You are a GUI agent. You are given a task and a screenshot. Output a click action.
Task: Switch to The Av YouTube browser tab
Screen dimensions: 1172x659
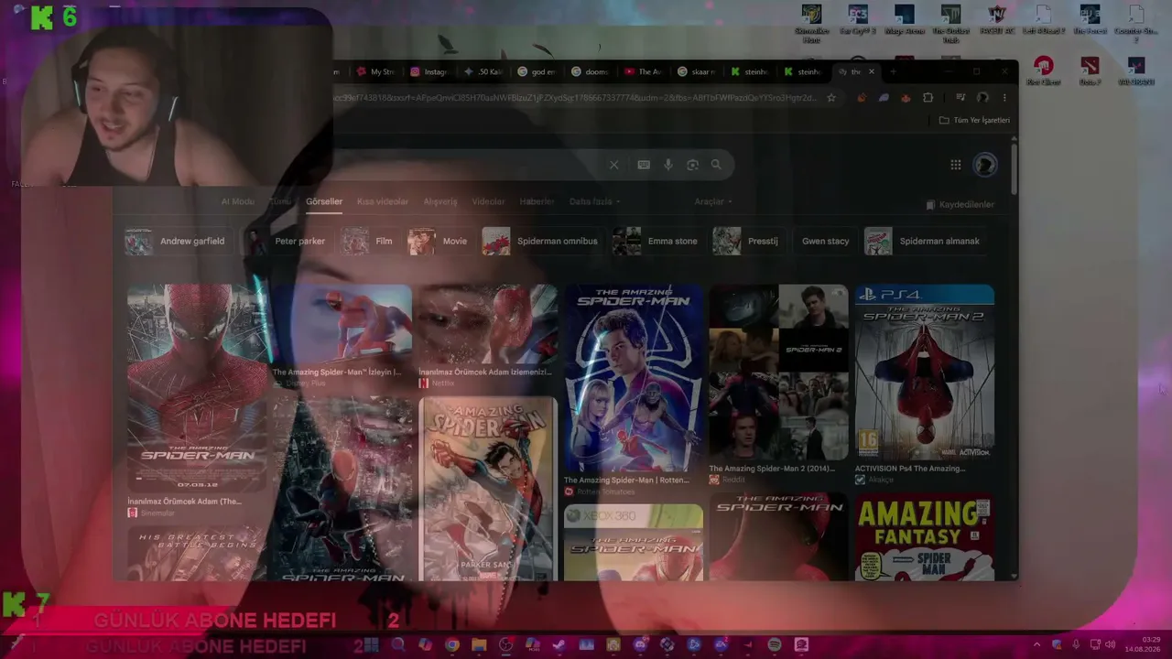[643, 71]
